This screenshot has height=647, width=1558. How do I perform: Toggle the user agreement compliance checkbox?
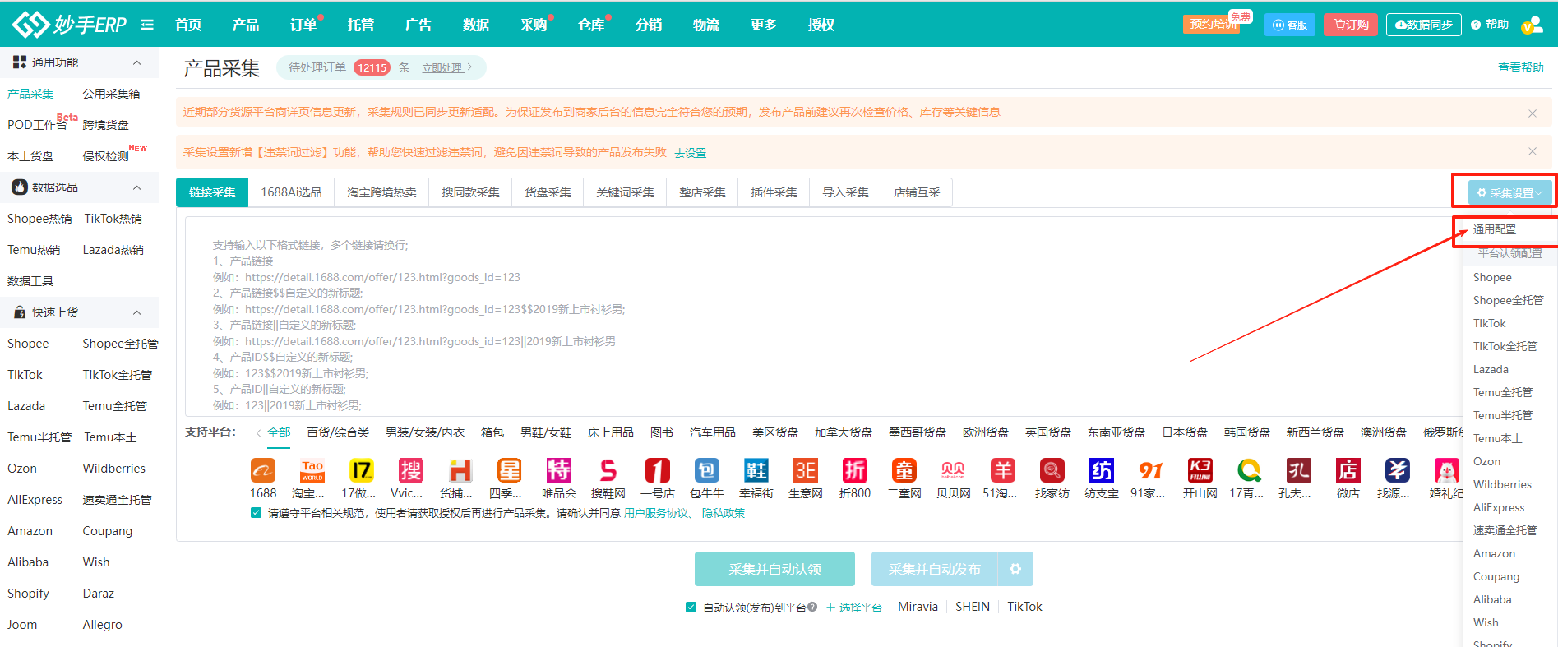[256, 513]
